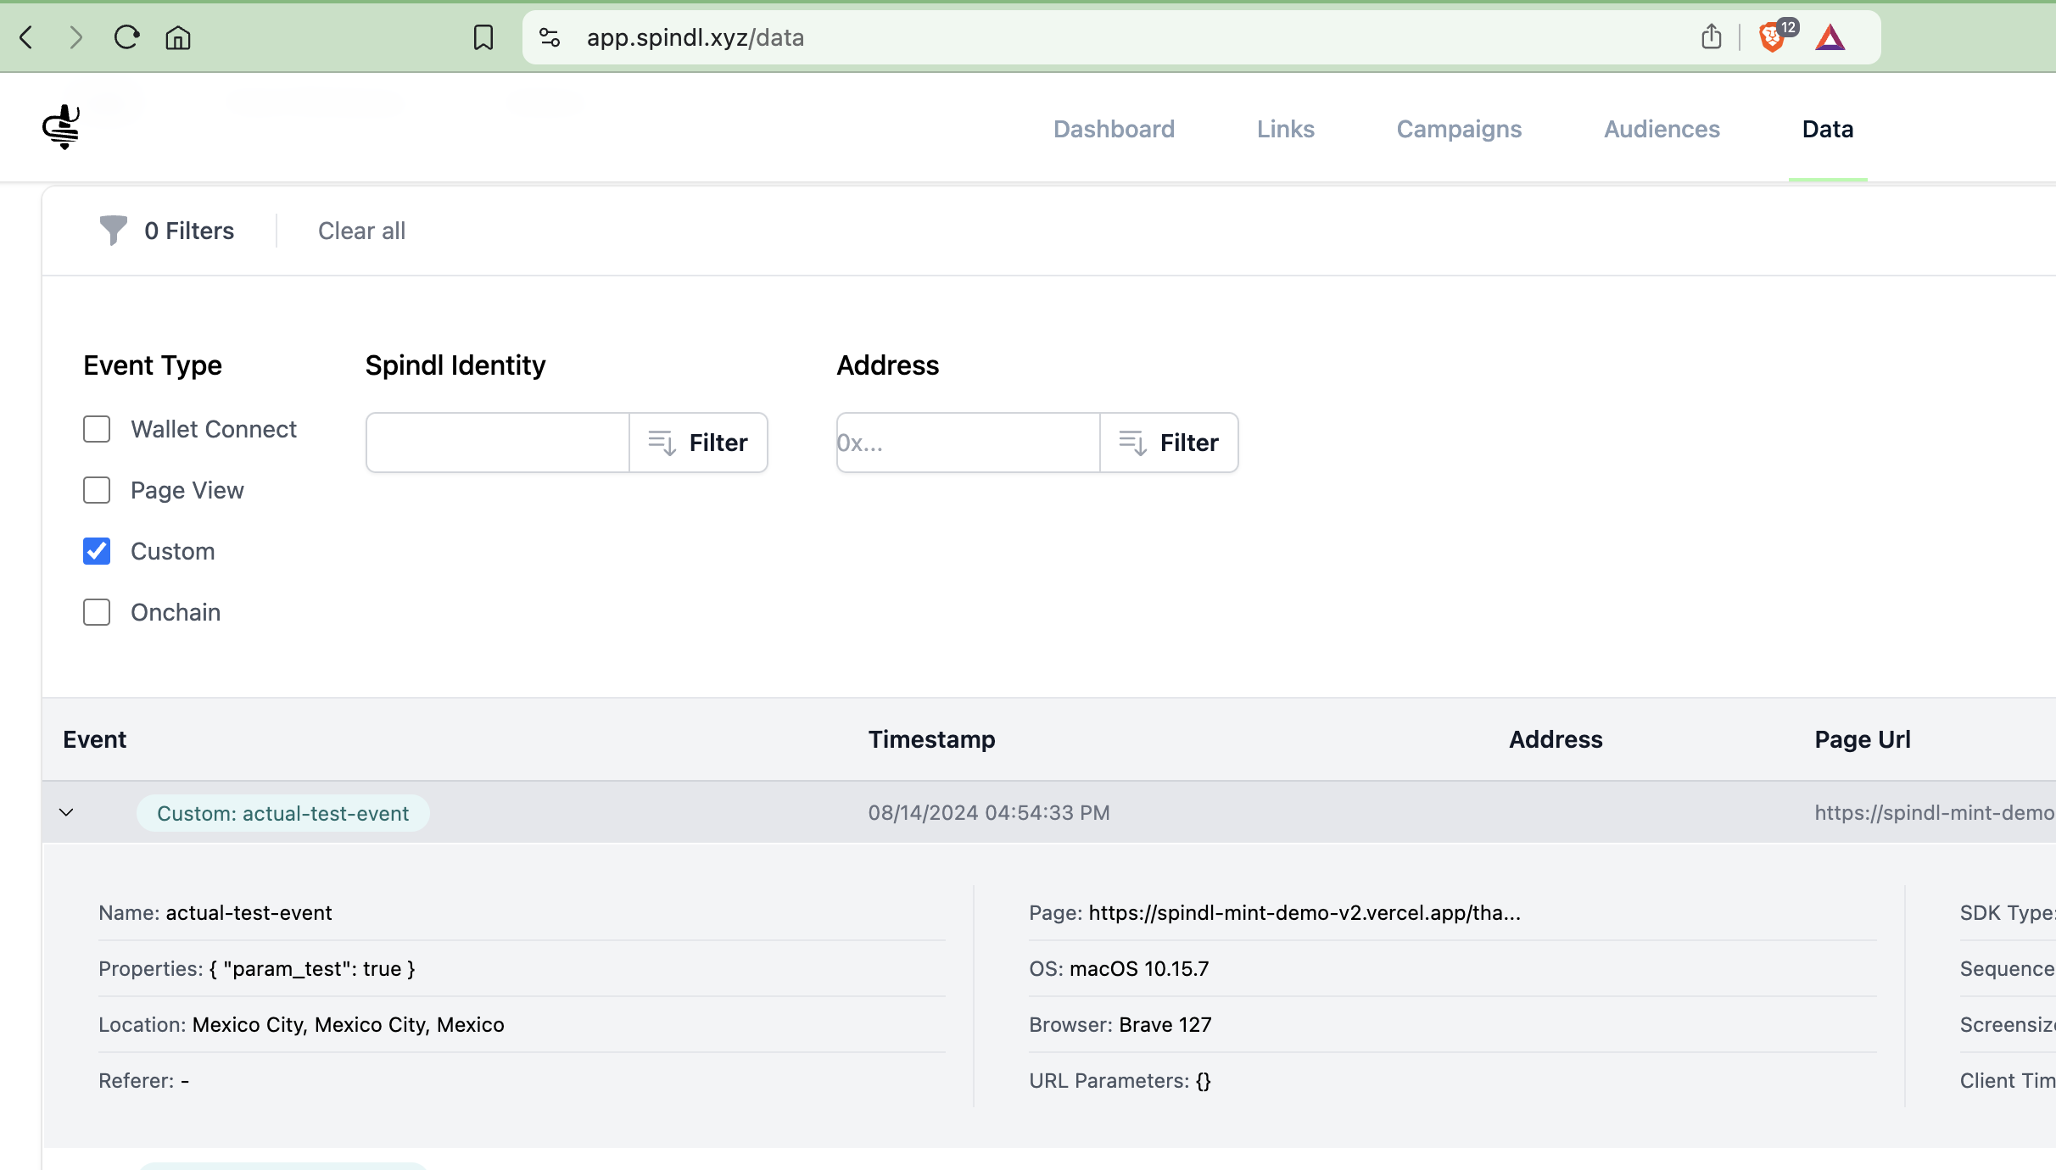
Task: Open site settings icon in address bar
Action: (550, 37)
